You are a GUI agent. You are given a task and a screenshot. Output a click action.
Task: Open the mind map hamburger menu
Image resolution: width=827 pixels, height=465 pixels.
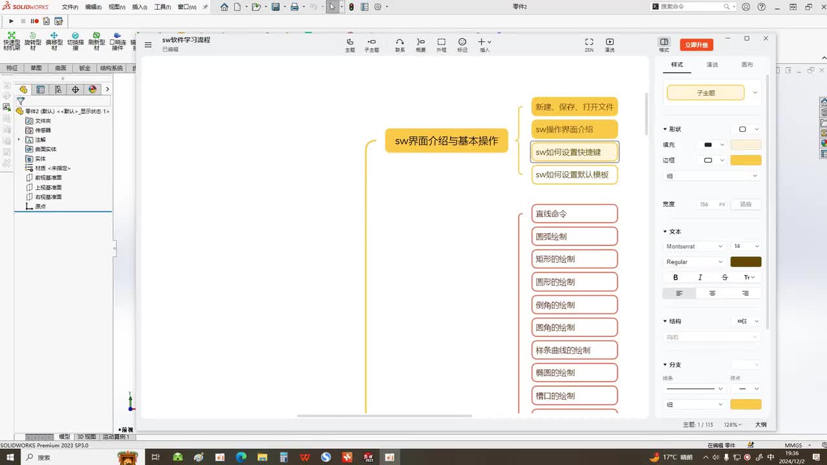point(148,45)
